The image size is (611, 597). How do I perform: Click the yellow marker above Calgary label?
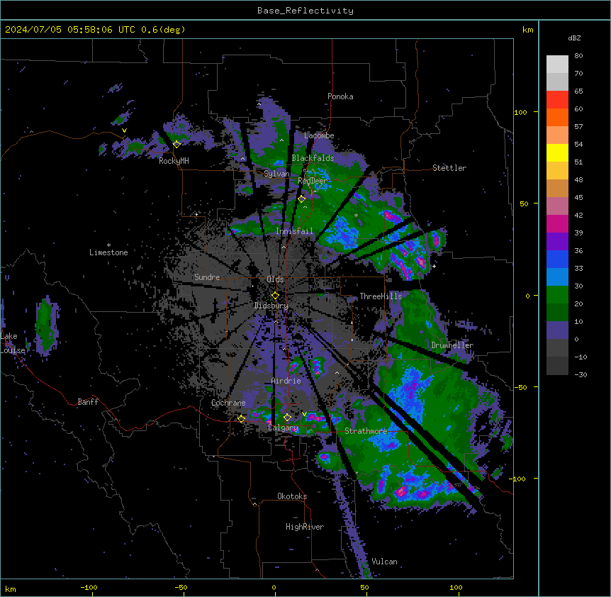287,418
